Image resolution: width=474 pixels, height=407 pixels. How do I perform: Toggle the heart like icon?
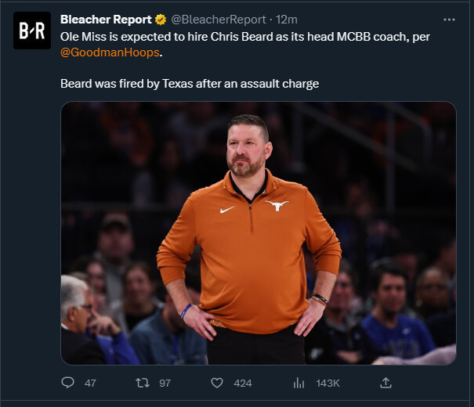tap(217, 383)
